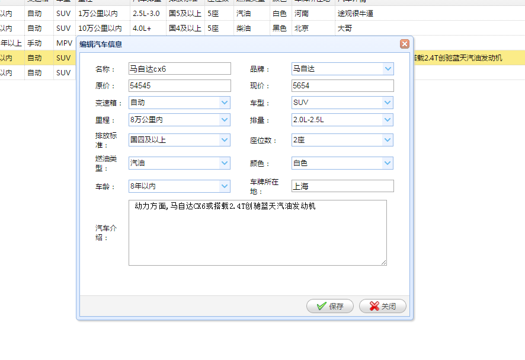Click the 北京 cell in the table

coord(302,28)
